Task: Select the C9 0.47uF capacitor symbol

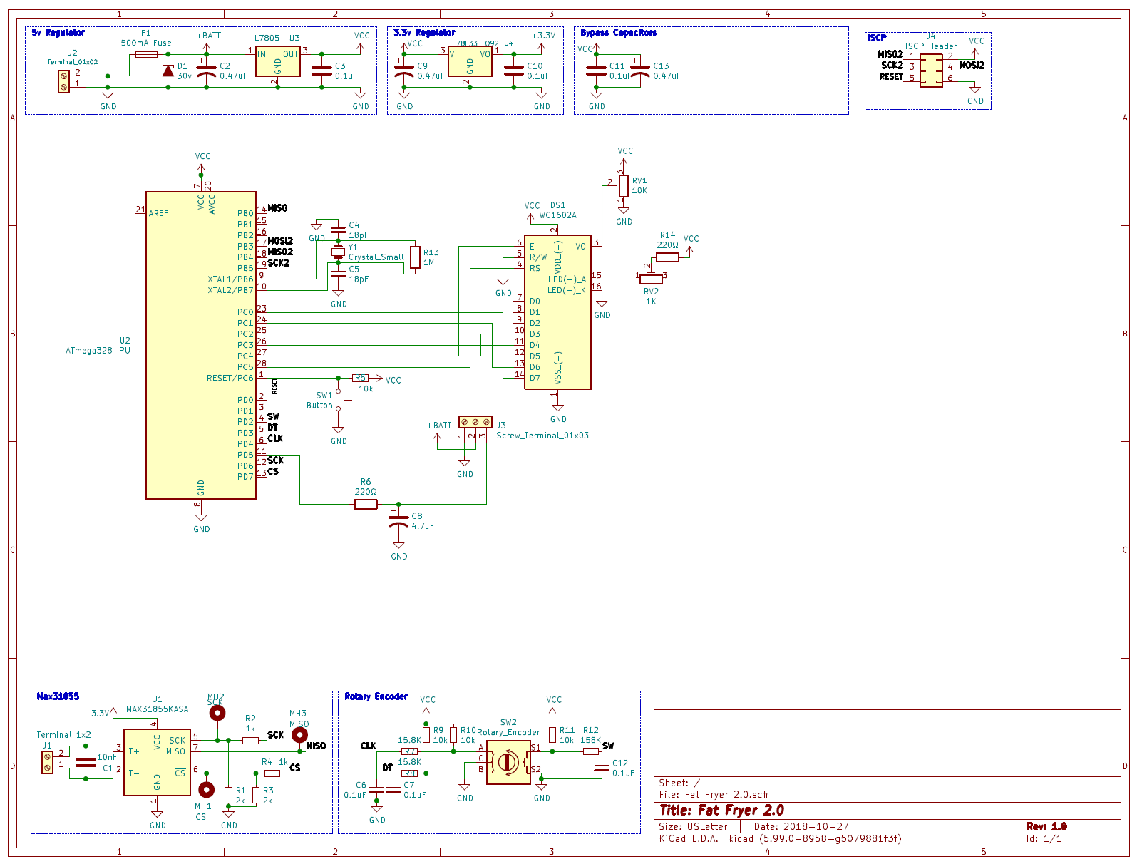Action: coord(404,71)
